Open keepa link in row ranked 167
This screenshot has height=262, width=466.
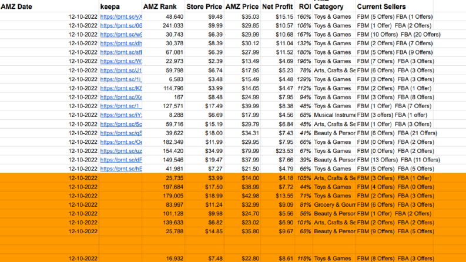tap(121, 97)
